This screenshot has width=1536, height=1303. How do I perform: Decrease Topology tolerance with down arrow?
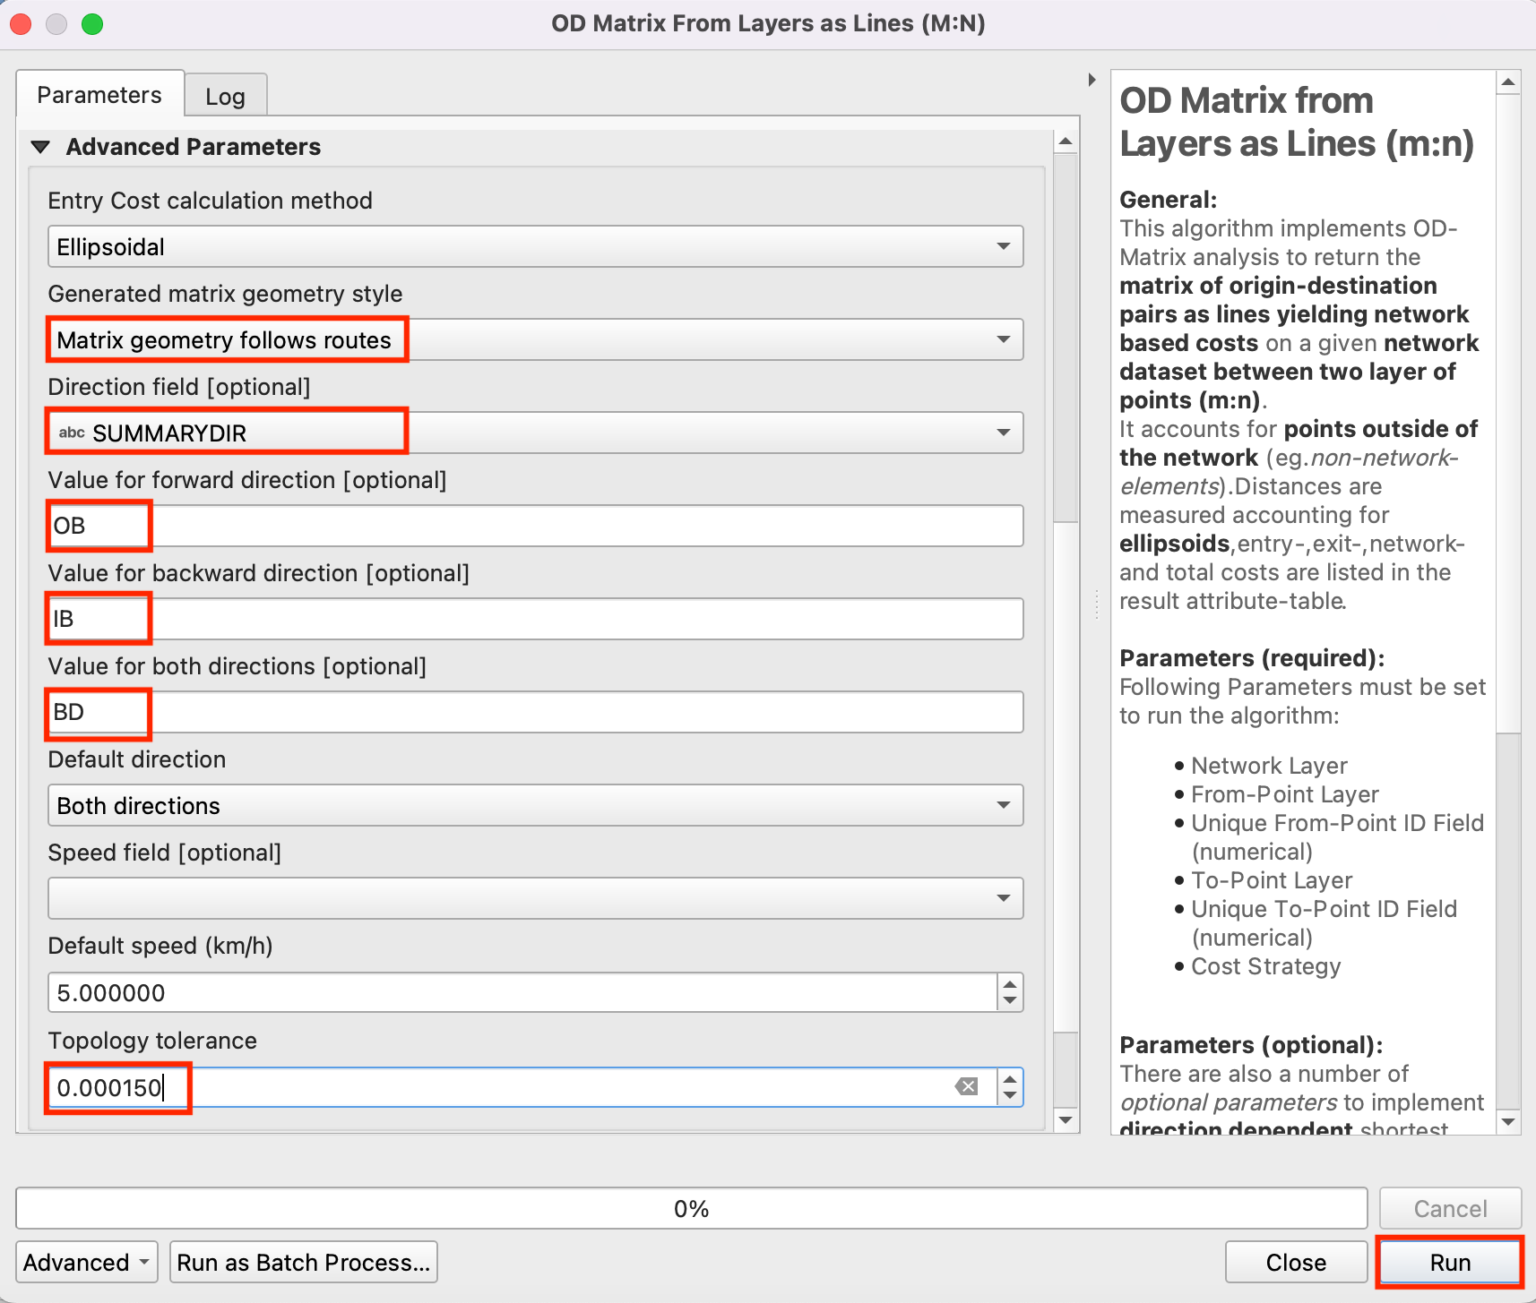1010,1096
